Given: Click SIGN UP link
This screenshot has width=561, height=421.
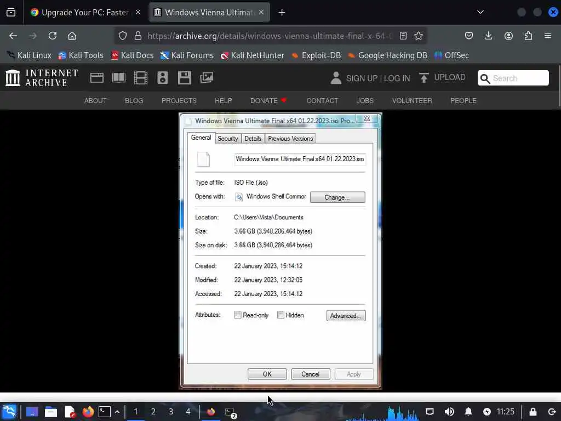Looking at the screenshot, I should (362, 78).
